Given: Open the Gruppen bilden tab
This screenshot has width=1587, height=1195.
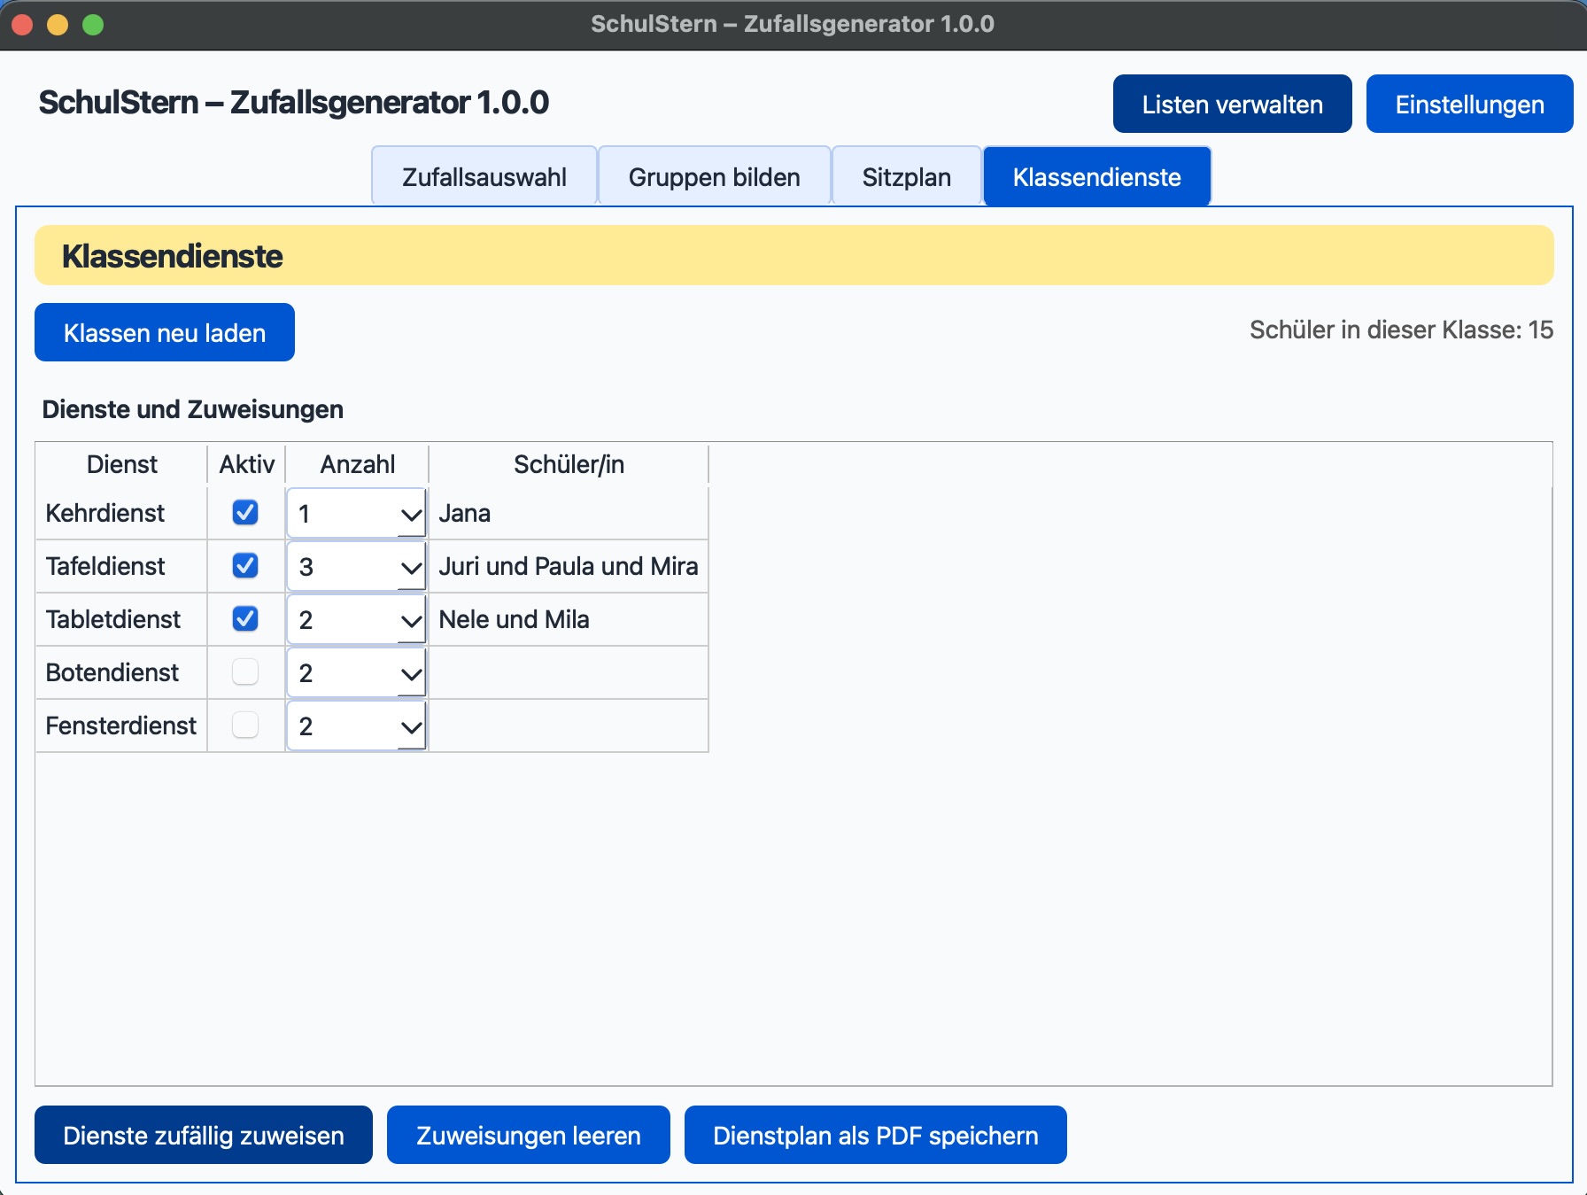Looking at the screenshot, I should coord(714,176).
